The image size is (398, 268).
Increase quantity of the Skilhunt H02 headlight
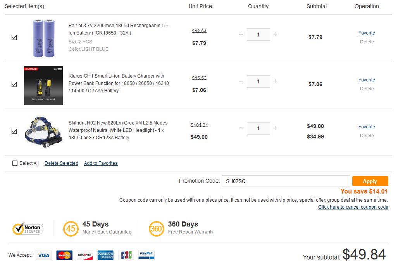click(x=275, y=128)
